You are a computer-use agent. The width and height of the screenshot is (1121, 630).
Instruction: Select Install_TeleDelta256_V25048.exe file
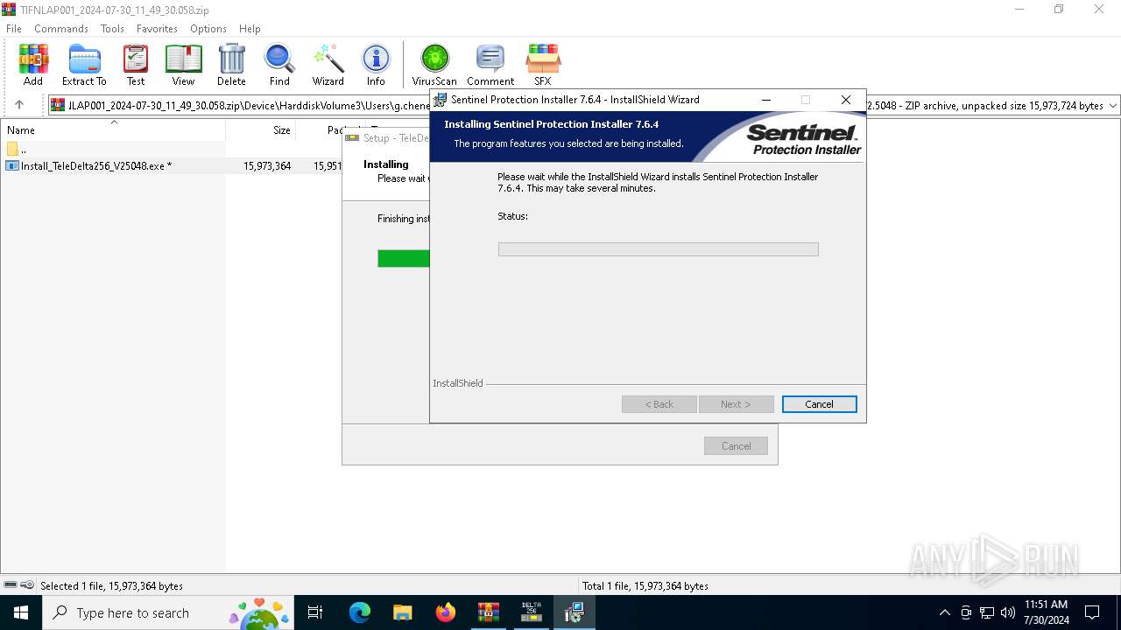(88, 165)
